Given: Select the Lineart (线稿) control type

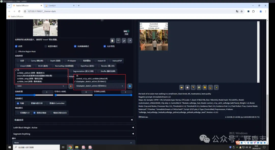Looking at the screenshot, I should click(24, 66).
